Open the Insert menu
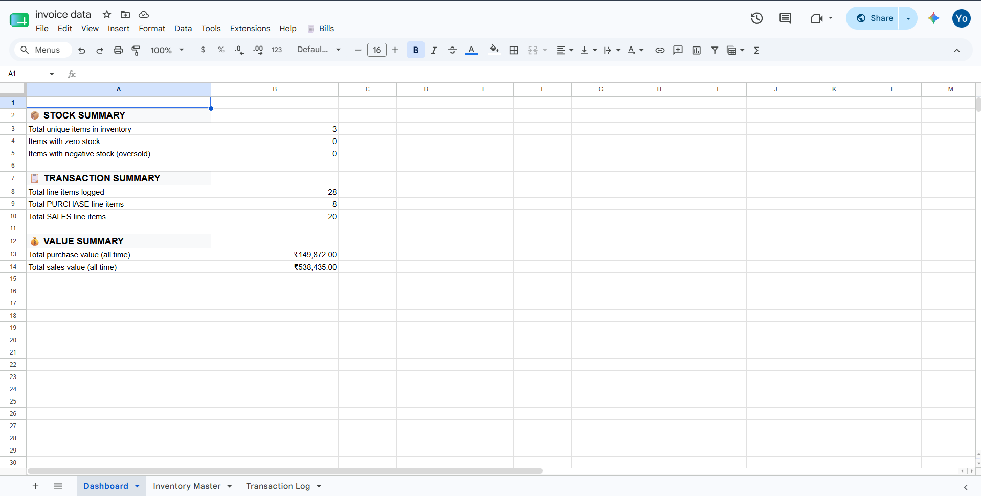 [119, 29]
